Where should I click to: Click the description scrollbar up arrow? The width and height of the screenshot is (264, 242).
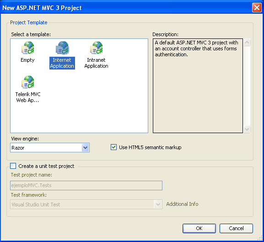click(x=247, y=43)
